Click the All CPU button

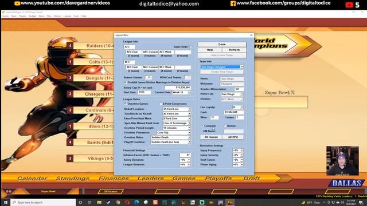[x=233, y=137]
